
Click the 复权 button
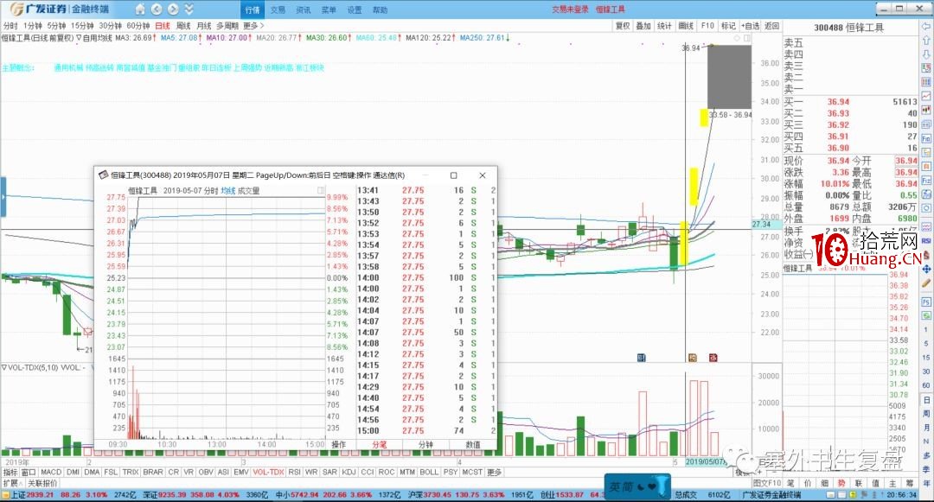click(622, 26)
